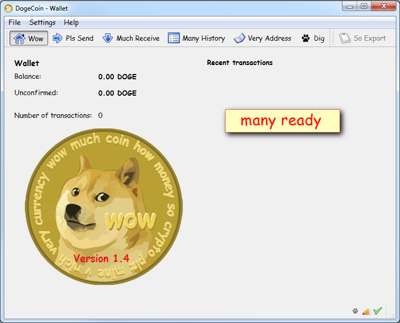Open the Help menu
Screen dimensions: 400x323
[x=71, y=22]
